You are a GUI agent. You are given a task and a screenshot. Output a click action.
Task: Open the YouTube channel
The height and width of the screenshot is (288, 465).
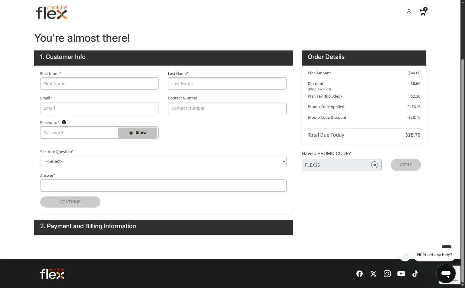401,273
